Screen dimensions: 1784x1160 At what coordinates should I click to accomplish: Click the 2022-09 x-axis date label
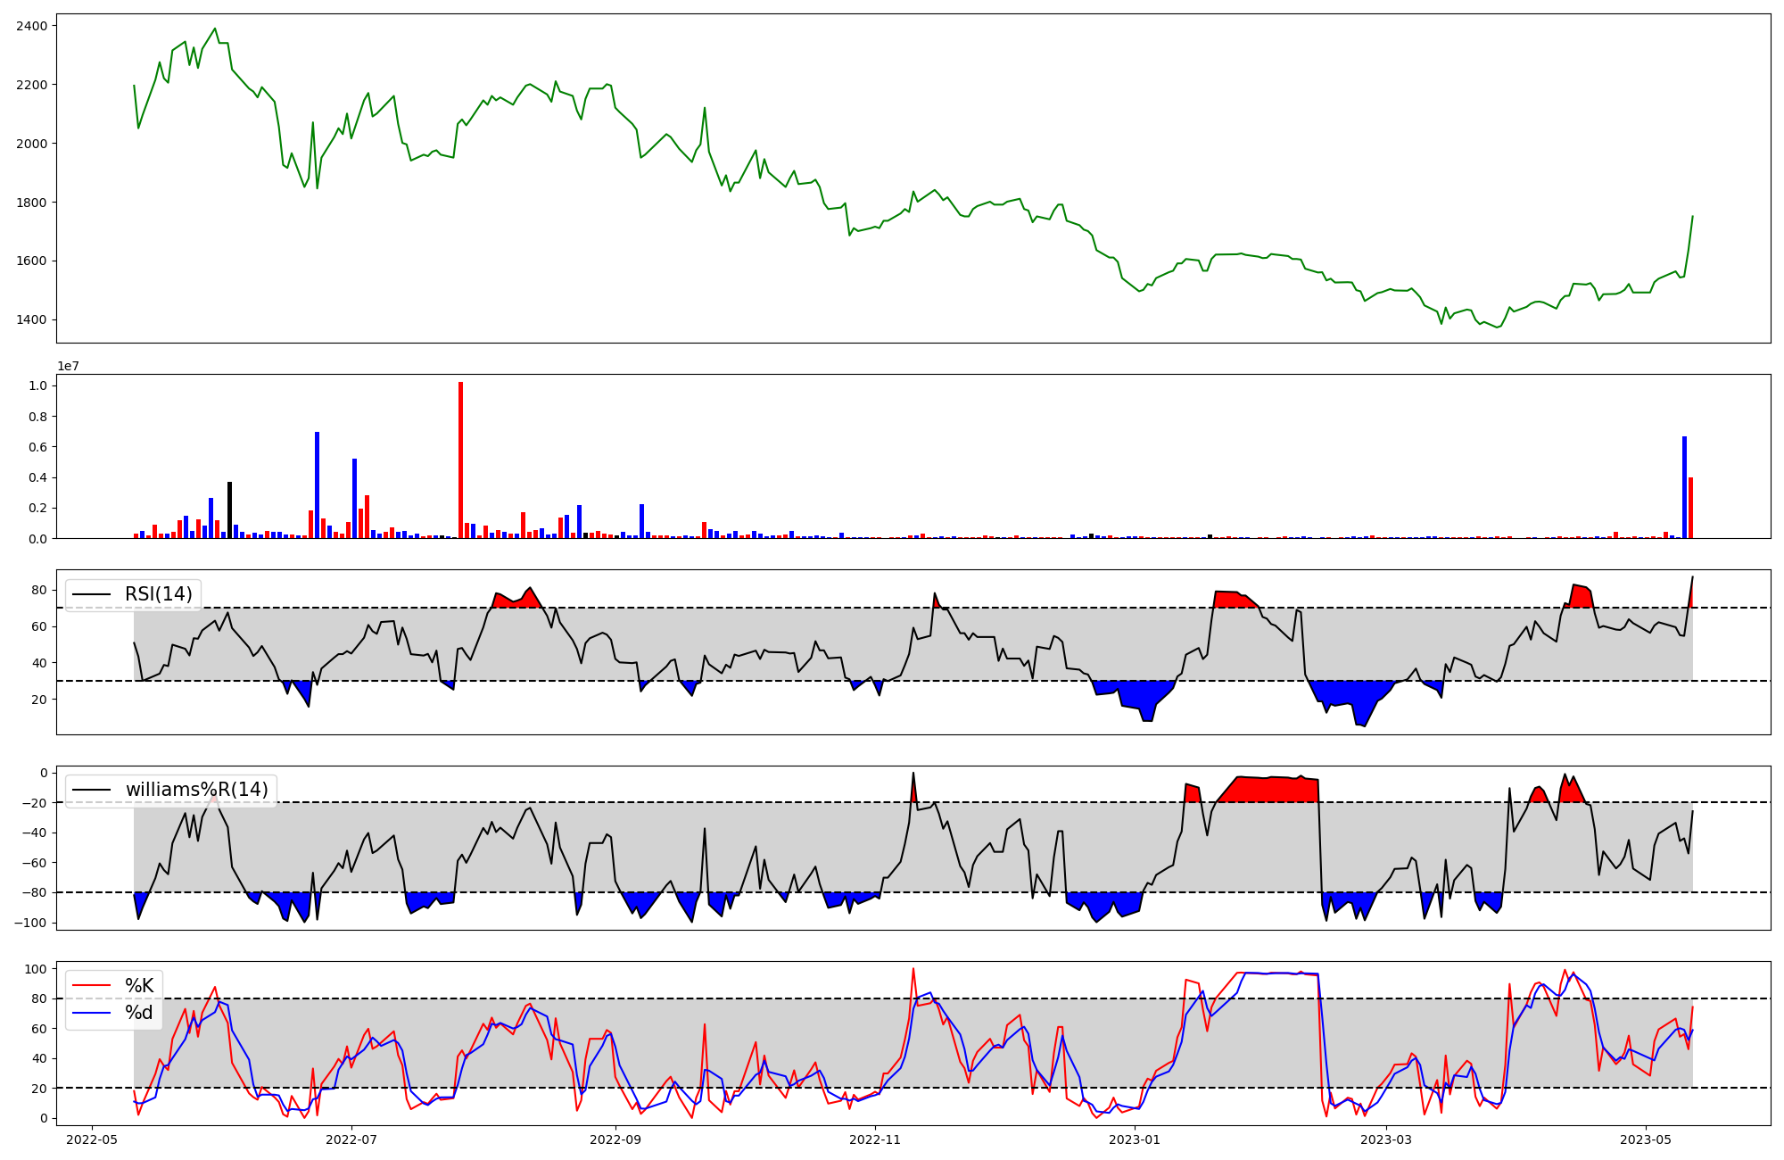(615, 1139)
